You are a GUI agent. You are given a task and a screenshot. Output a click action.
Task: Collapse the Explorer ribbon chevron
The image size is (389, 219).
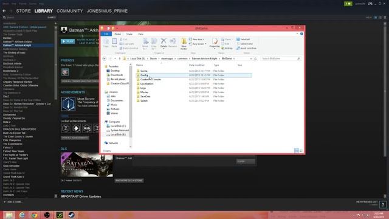coord(297,34)
